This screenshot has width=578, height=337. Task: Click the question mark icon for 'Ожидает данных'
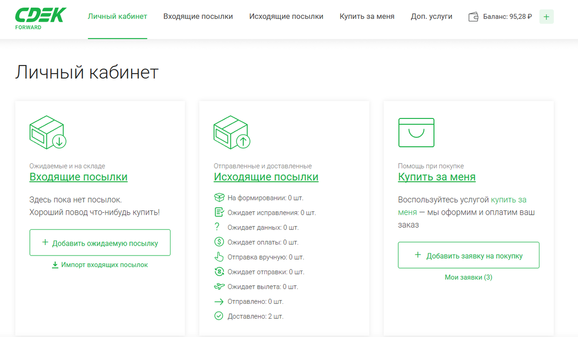pos(217,227)
